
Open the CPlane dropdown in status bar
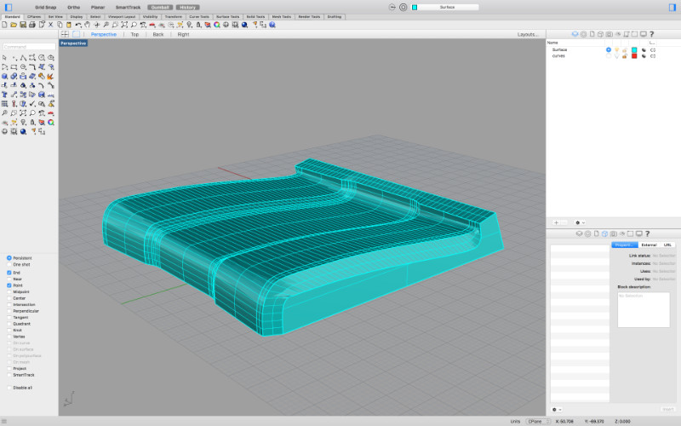click(x=538, y=421)
